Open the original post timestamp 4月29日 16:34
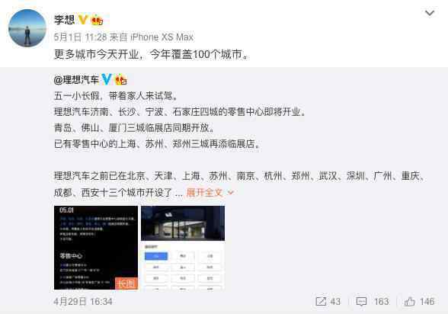Viewport: 448px width, 314px height. 83,302
